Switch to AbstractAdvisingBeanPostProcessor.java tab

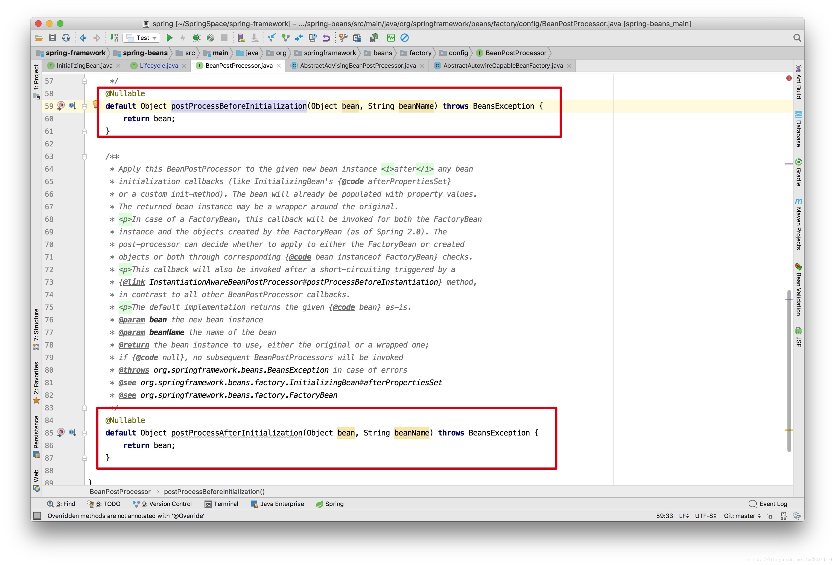click(x=358, y=66)
